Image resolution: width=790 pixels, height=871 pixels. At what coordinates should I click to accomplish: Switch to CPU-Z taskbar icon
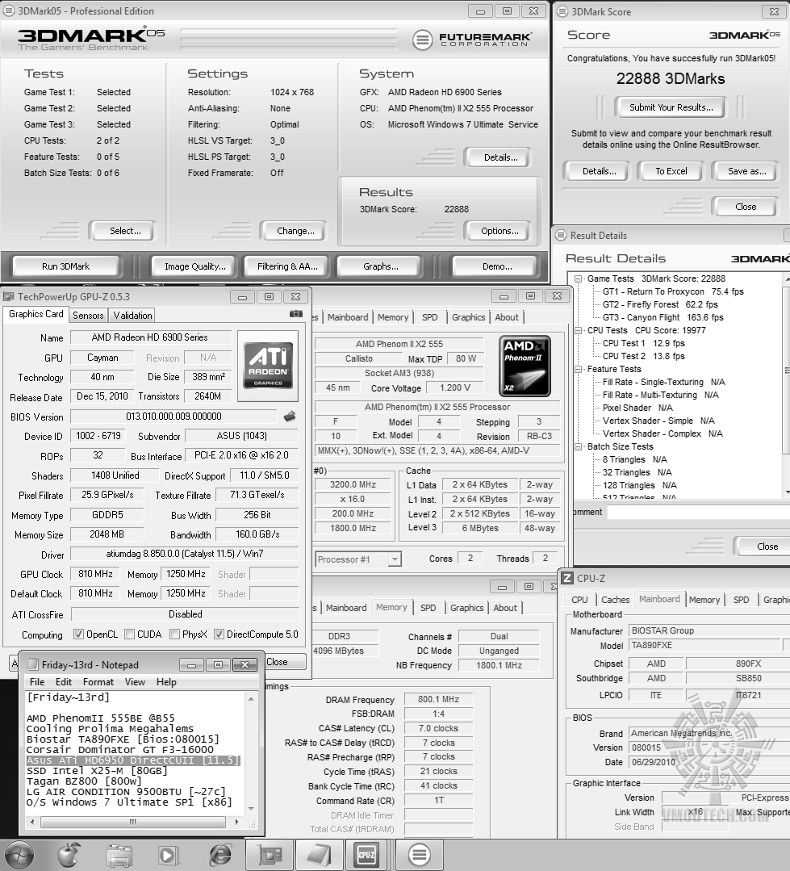pos(366,855)
